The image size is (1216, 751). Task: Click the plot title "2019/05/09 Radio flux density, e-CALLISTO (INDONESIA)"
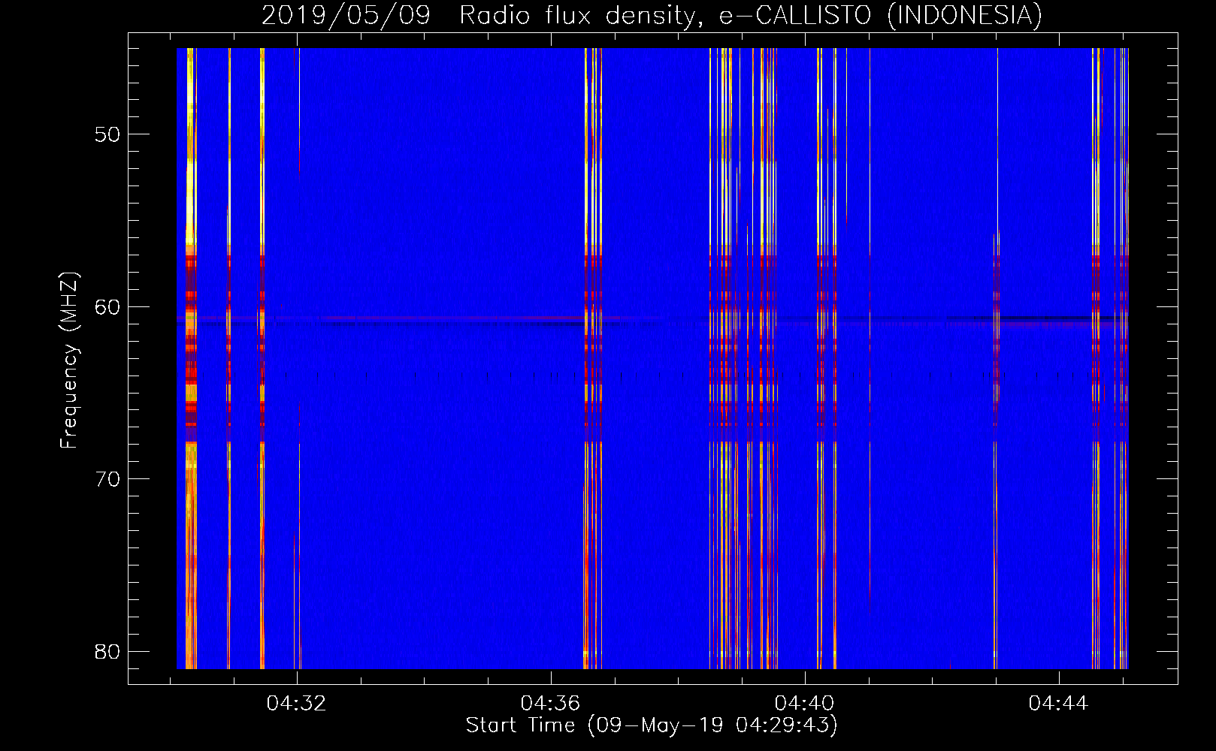click(652, 16)
